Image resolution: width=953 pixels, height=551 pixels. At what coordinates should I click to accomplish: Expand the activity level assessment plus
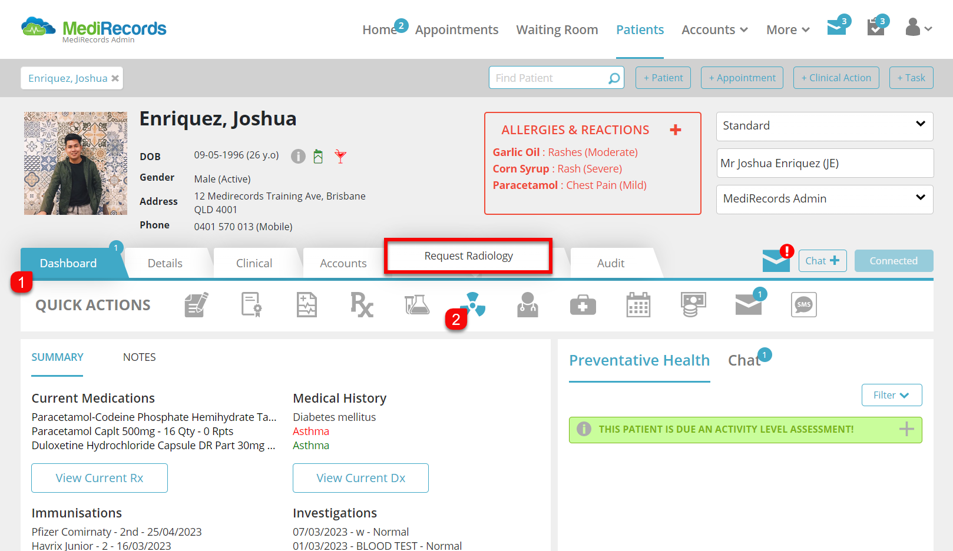point(906,429)
